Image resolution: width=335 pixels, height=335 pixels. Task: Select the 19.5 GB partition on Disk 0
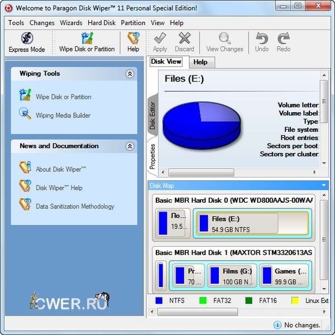pos(173,223)
